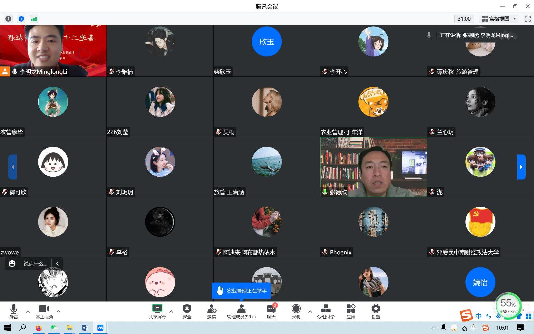Go to next page of participants
This screenshot has width=534, height=334.
[521, 167]
